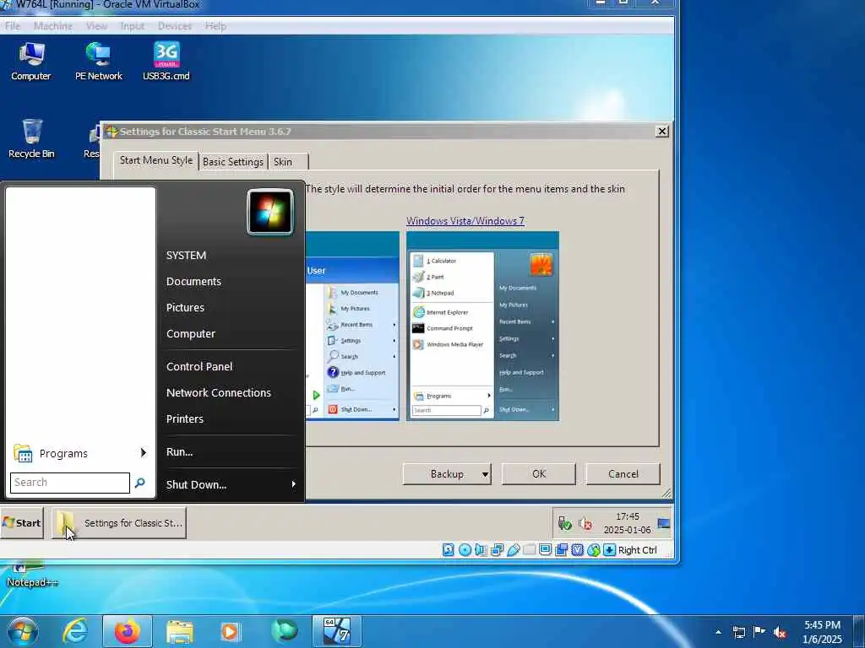Switch to the Start Menu Style tab
Image resolution: width=865 pixels, height=648 pixels.
tap(156, 160)
